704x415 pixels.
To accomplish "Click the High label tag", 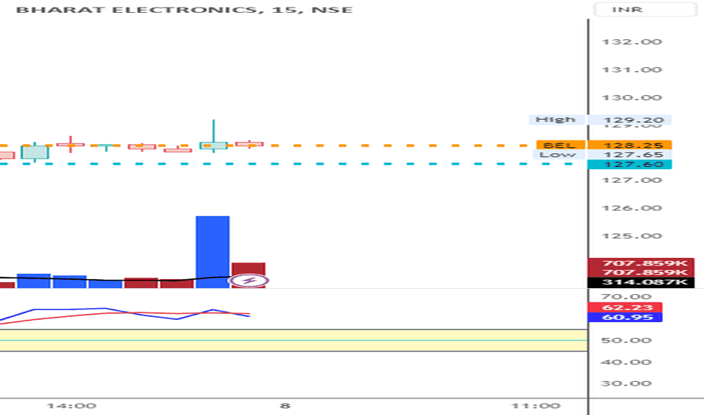I will (557, 119).
